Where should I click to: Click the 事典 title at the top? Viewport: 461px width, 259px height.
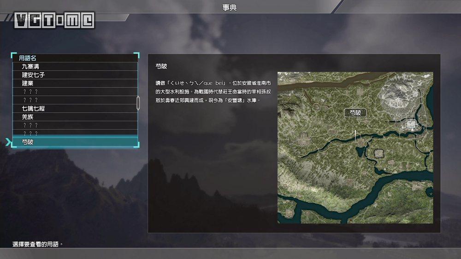[230, 7]
